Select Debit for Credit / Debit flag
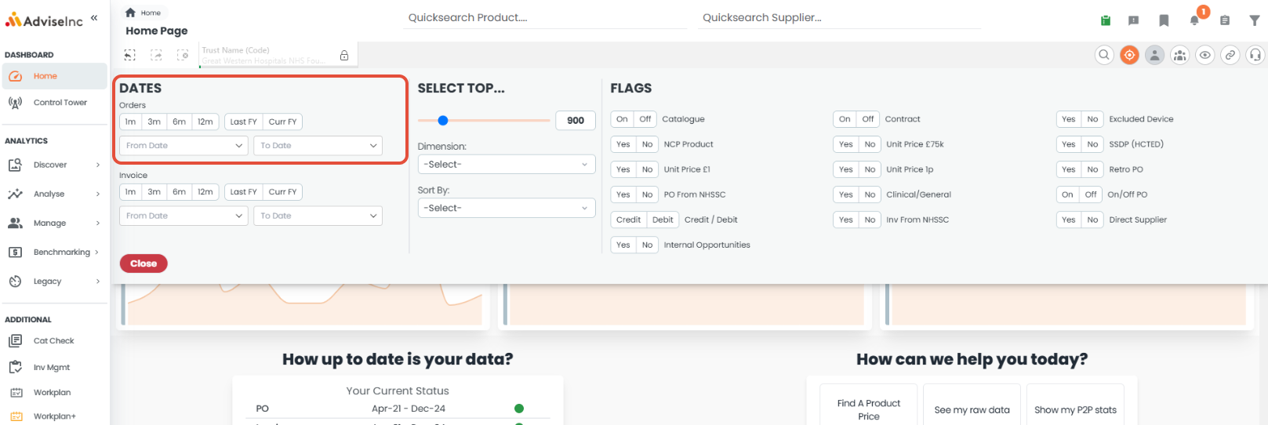Viewport: 1268px width, 425px height. pos(663,220)
